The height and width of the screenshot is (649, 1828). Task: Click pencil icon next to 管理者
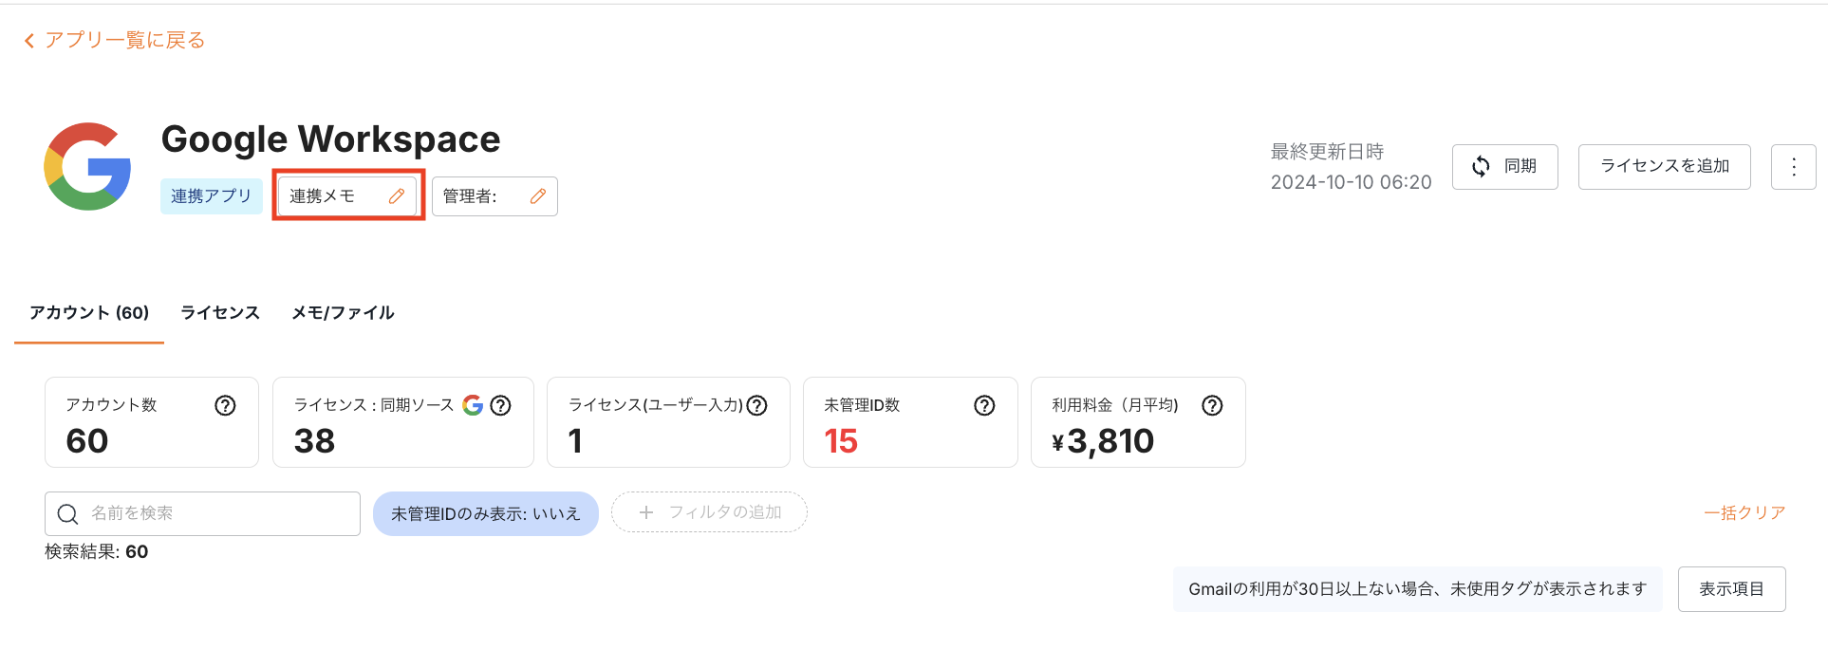click(x=538, y=196)
